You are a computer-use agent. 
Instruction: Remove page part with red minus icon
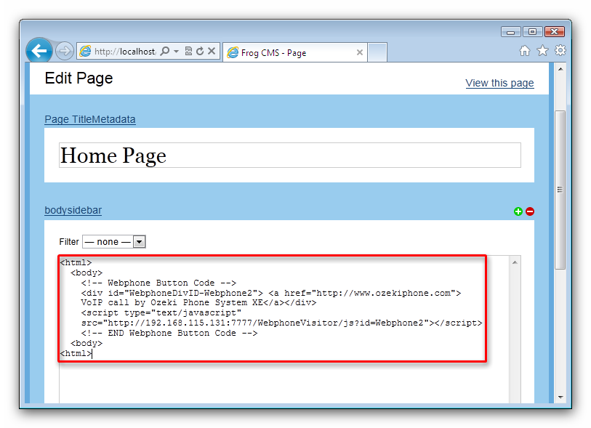tap(530, 211)
